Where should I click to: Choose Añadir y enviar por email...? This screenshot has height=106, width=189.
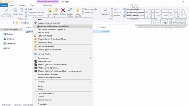click(x=63, y=68)
